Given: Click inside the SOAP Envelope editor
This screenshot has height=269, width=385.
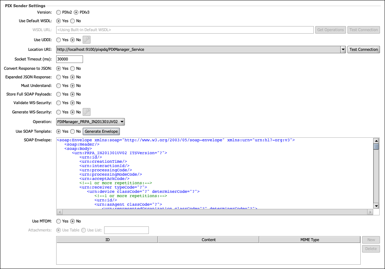Looking at the screenshot, I should coord(215,173).
